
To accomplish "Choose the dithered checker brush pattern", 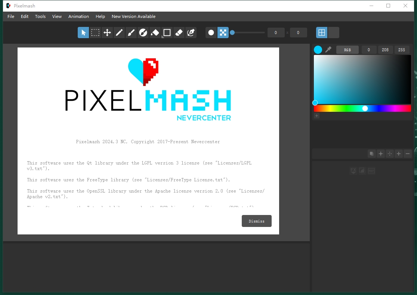I will (x=223, y=33).
